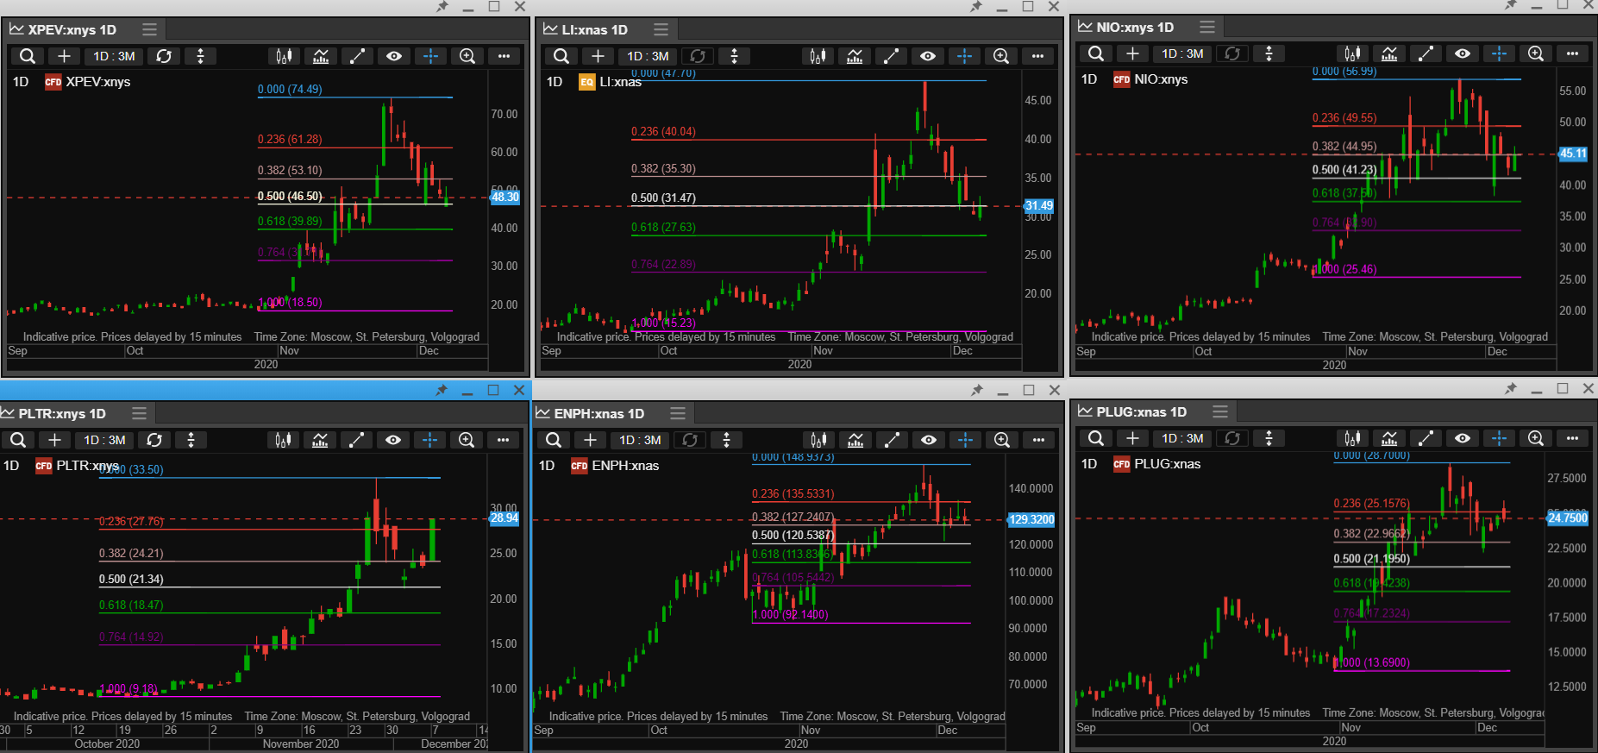Open the vertical scale options in XPEV chart
The height and width of the screenshot is (753, 1598).
pyautogui.click(x=201, y=56)
